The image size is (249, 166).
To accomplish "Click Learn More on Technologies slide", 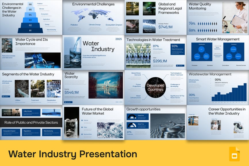I will click(180, 66).
